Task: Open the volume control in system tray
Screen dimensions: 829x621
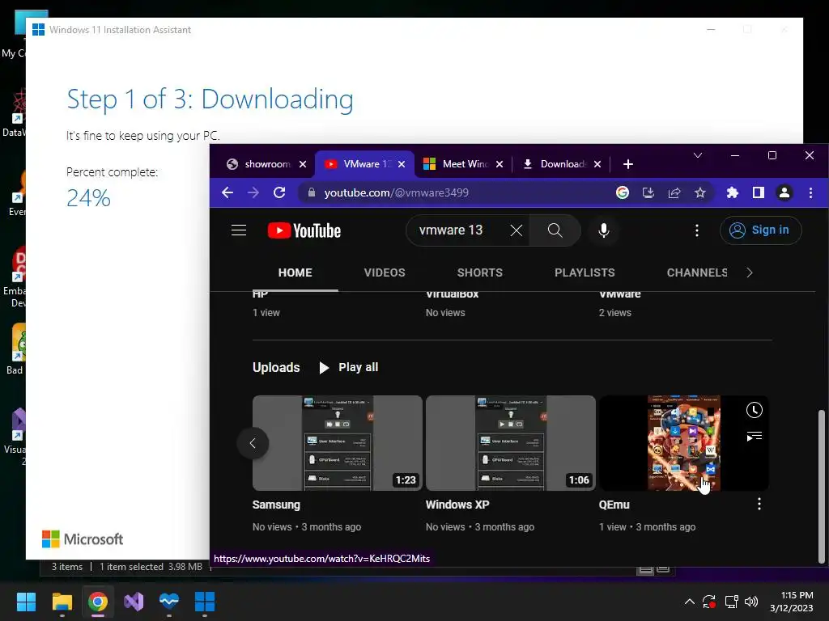Action: [750, 602]
